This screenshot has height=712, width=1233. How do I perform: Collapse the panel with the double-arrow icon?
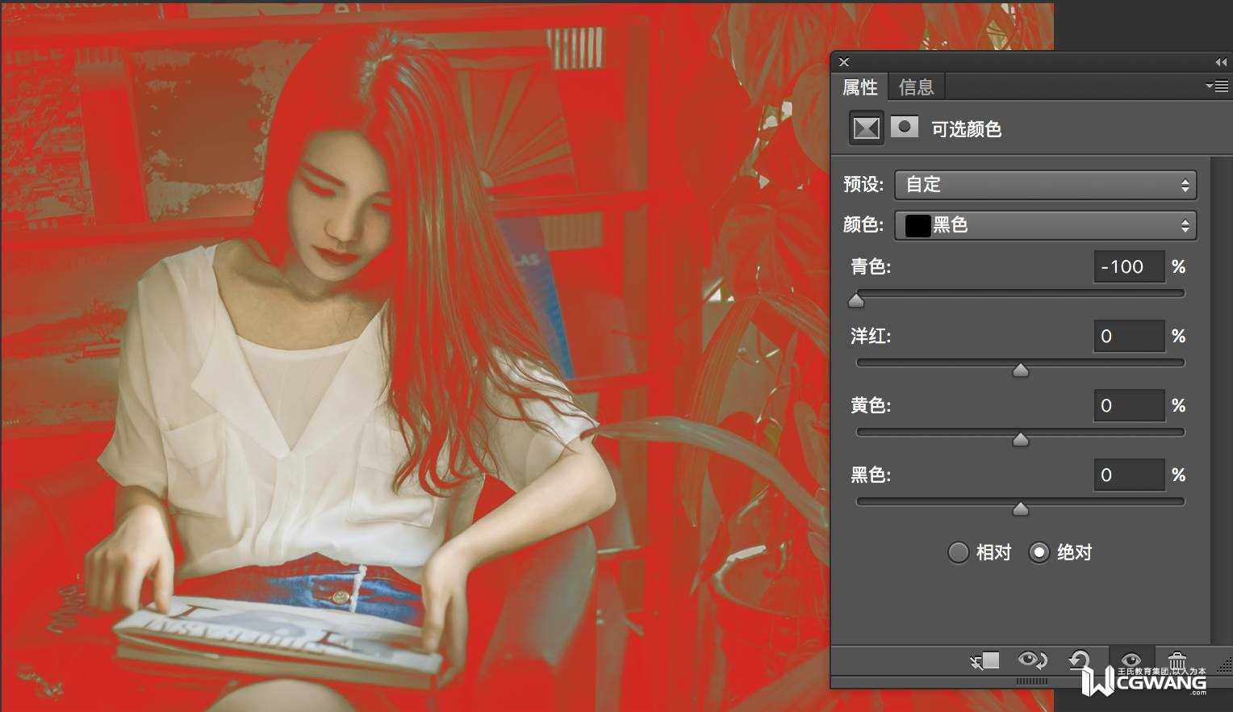coord(1221,62)
